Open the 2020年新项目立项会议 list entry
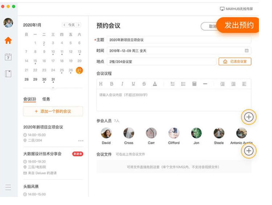Screen dimensions: 272x205 click(x=53, y=133)
